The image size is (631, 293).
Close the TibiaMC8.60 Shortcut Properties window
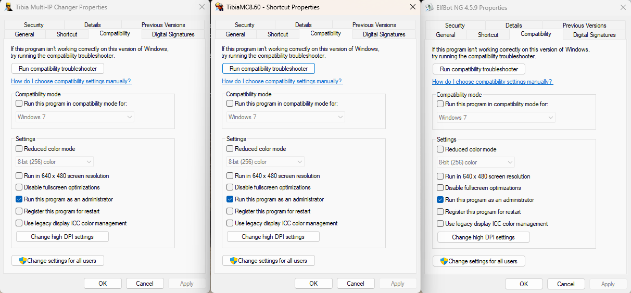413,7
